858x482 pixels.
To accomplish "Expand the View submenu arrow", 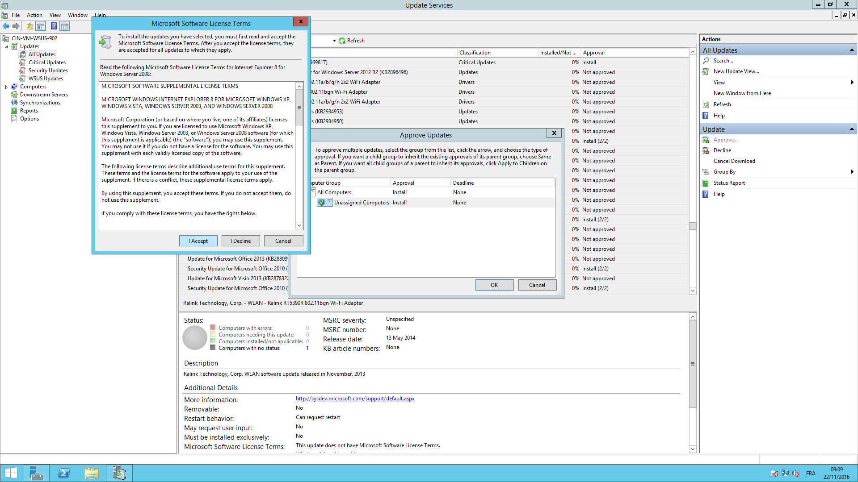I will 852,83.
